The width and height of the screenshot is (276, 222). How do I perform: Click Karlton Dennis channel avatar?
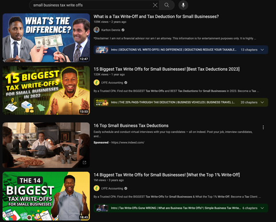click(x=96, y=30)
